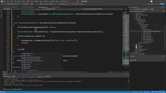Select SuperManager.Build.cs file

tap(149, 41)
